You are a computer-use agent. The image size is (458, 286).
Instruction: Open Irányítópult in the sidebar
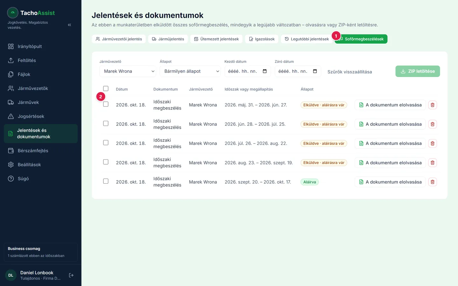pyautogui.click(x=41, y=46)
